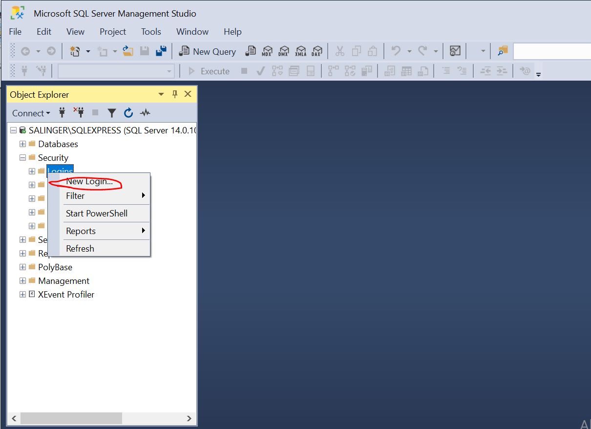The image size is (591, 429).
Task: Open the Connect dropdown in Object Explorer
Action: [31, 113]
